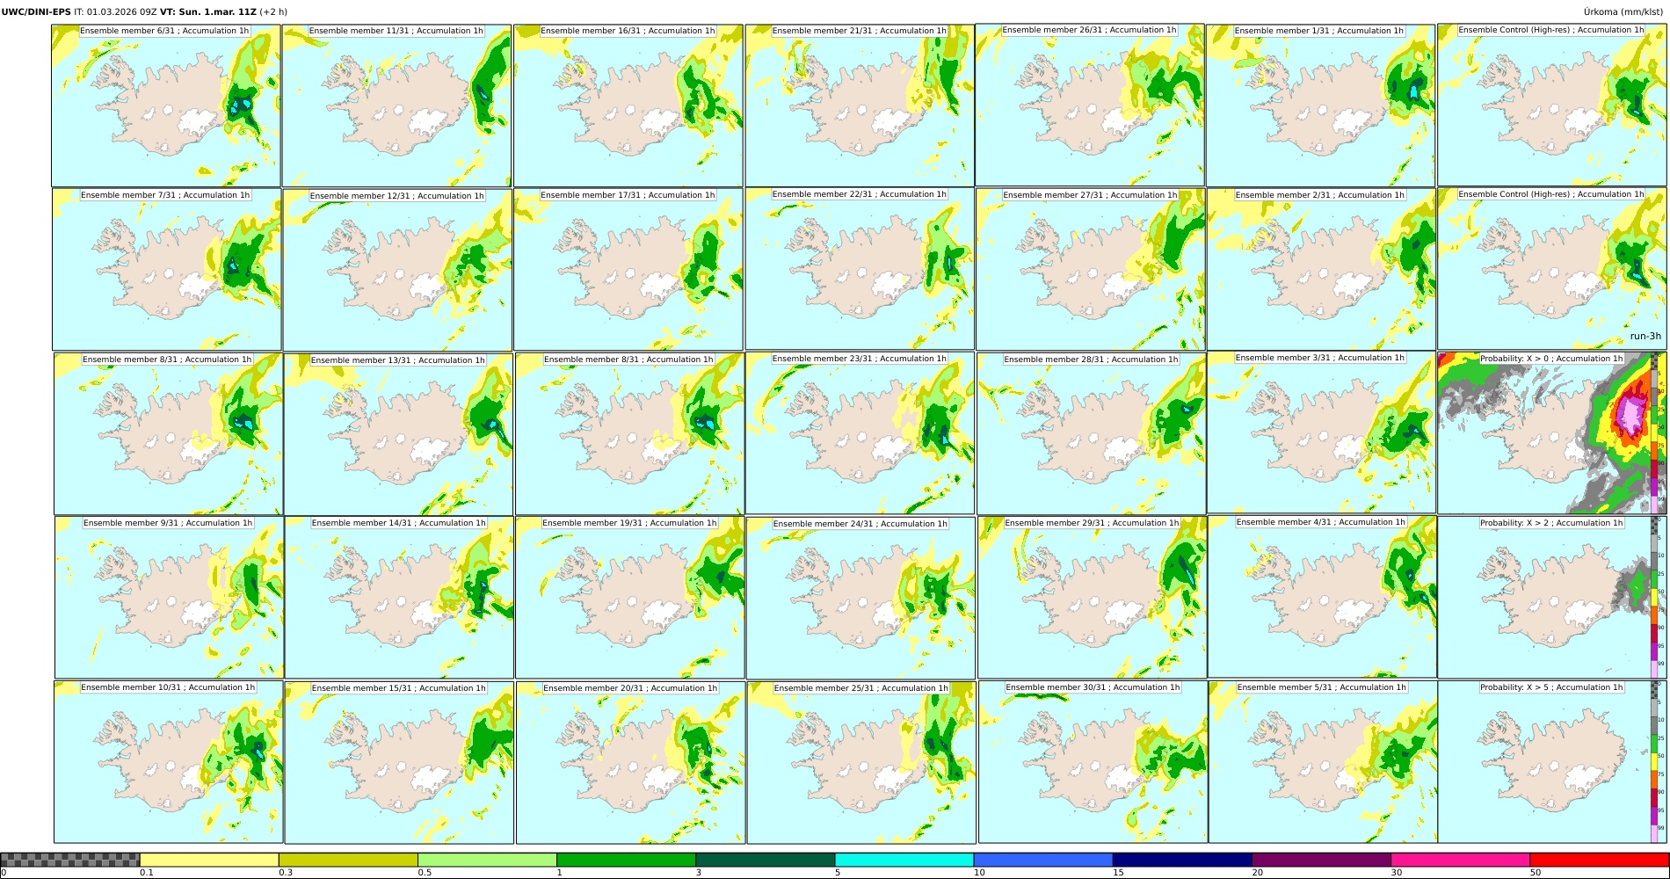Open the Ensemble member 12/31 map
Image resolution: width=1670 pixels, height=879 pixels.
point(398,270)
